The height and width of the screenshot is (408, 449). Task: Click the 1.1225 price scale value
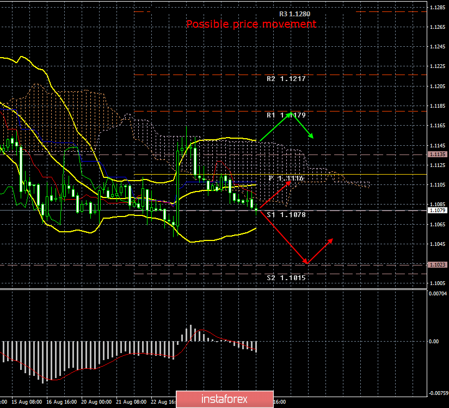coord(438,66)
